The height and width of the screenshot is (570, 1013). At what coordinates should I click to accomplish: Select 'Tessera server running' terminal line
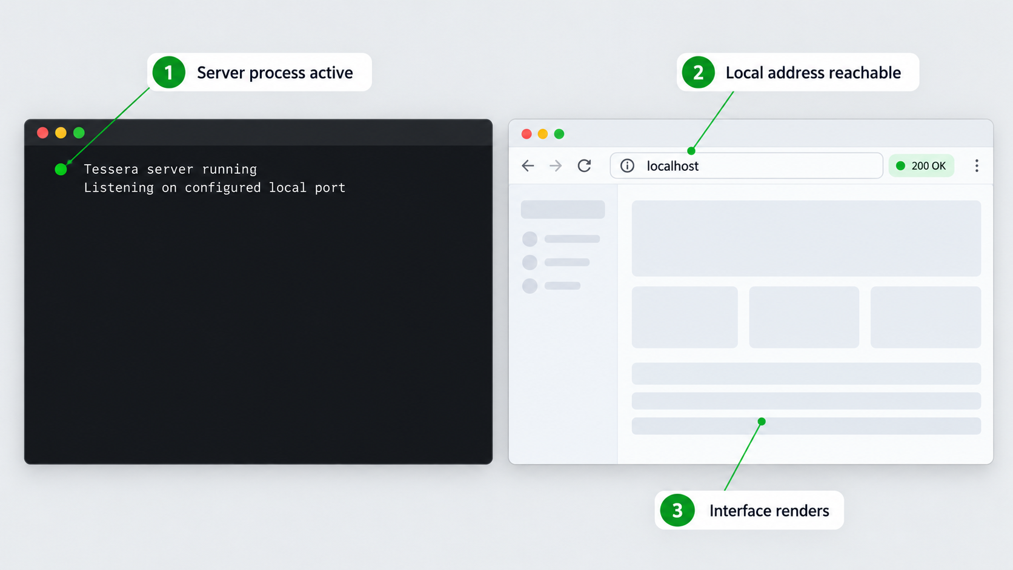point(170,169)
